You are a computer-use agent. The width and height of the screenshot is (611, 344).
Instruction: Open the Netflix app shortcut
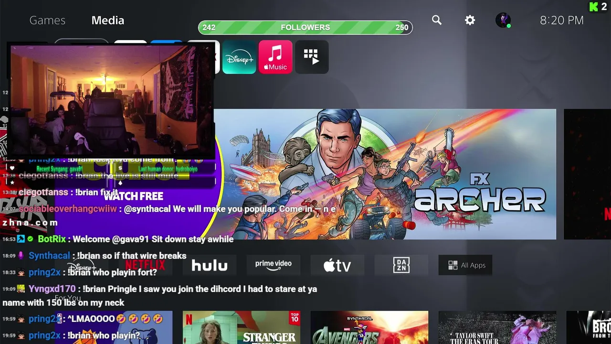pyautogui.click(x=146, y=265)
